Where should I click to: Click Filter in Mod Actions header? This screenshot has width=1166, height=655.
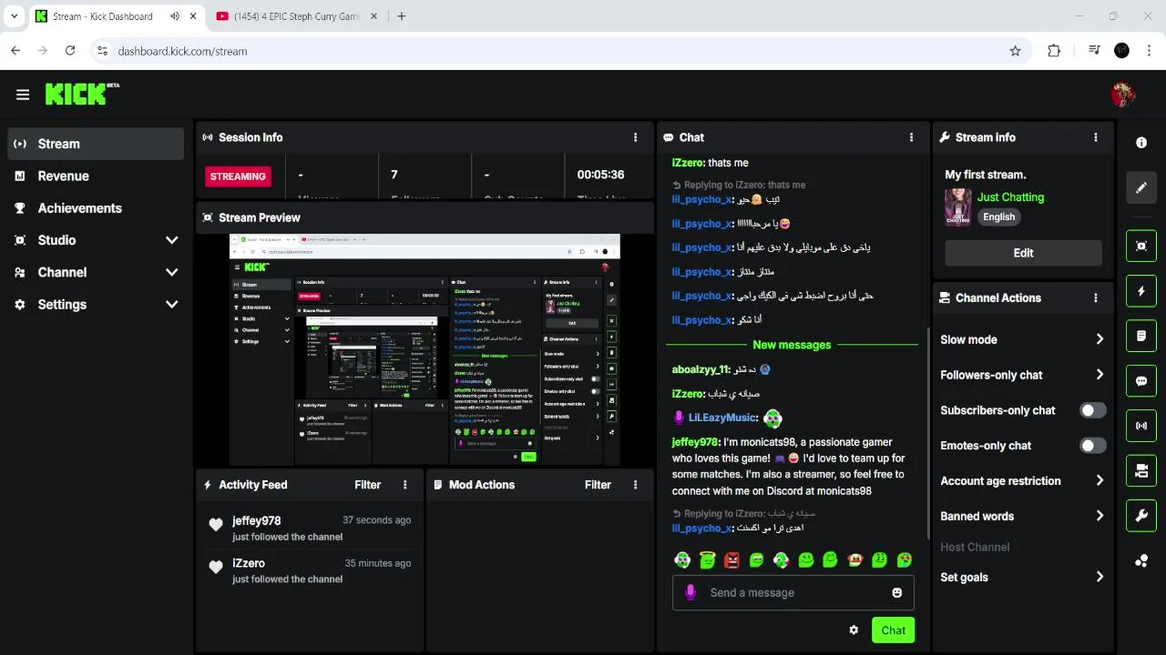(598, 485)
